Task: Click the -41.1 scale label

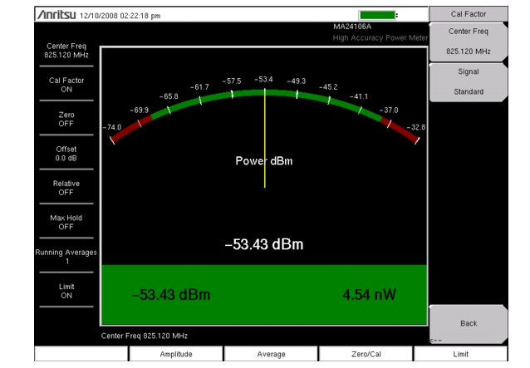Action: coord(359,96)
